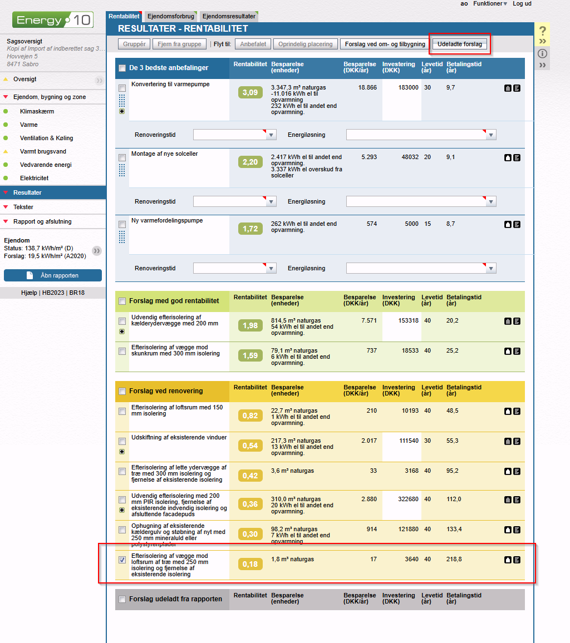Uncheck Efterisolering af vægge mod loftsrum checkbox
570x643 pixels.
click(122, 560)
